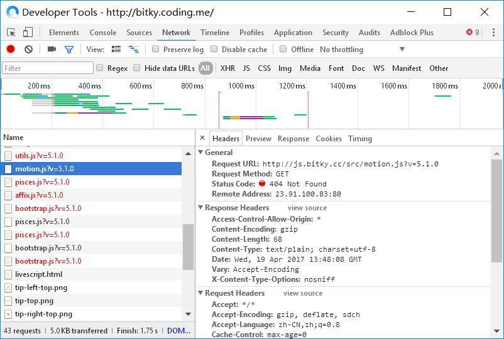Stop recording with the red record button
Viewport: 504px width, 339px height.
tap(11, 49)
